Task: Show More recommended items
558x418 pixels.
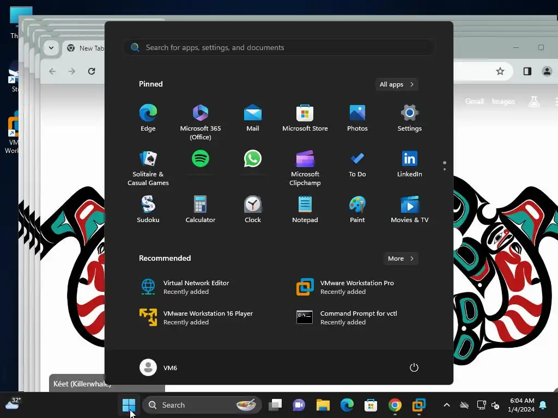Action: click(x=401, y=259)
